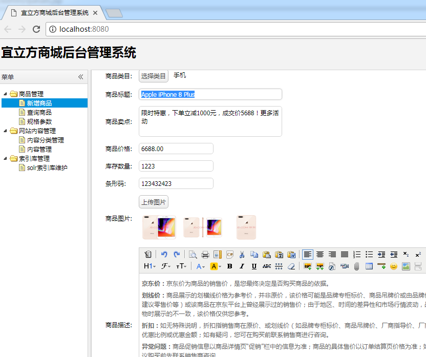Switch to the 宜立方商城后台管理系统 browser tab
Screen dimensions: 426x357
[54, 13]
